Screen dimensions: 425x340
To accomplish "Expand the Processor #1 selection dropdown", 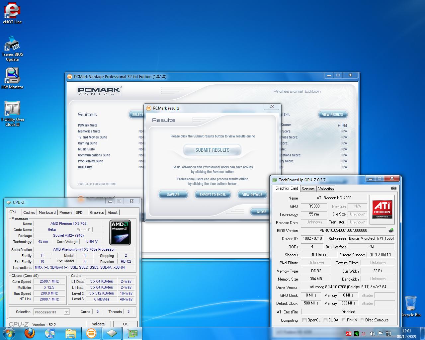I will [x=66, y=312].
